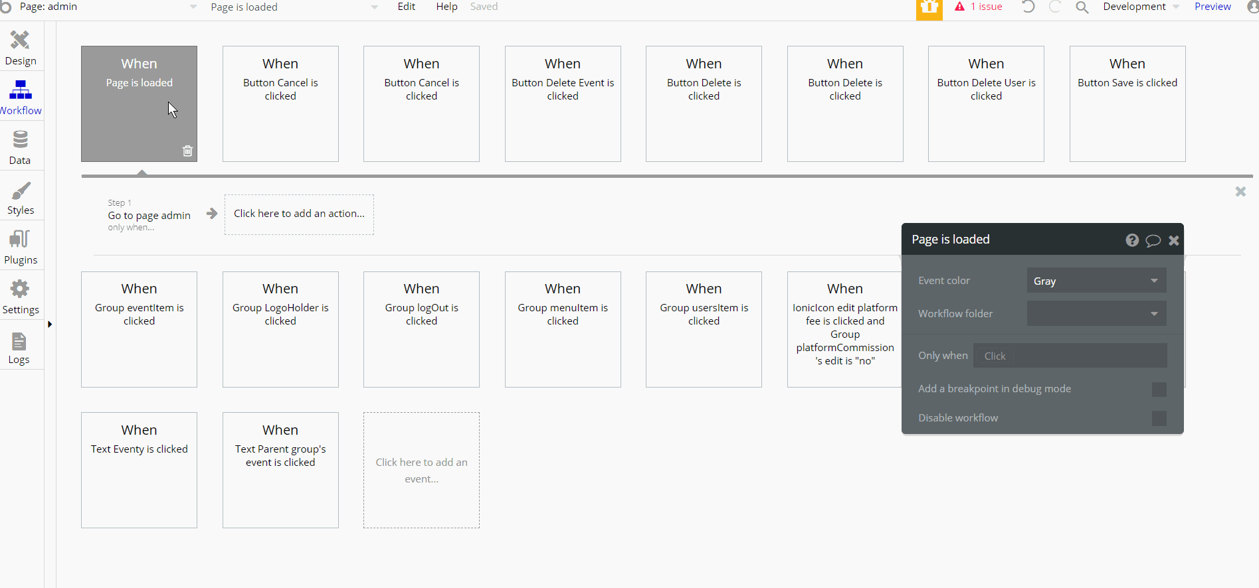This screenshot has width=1259, height=588.
Task: Select Text Parent group's event is clicked
Action: click(x=280, y=470)
